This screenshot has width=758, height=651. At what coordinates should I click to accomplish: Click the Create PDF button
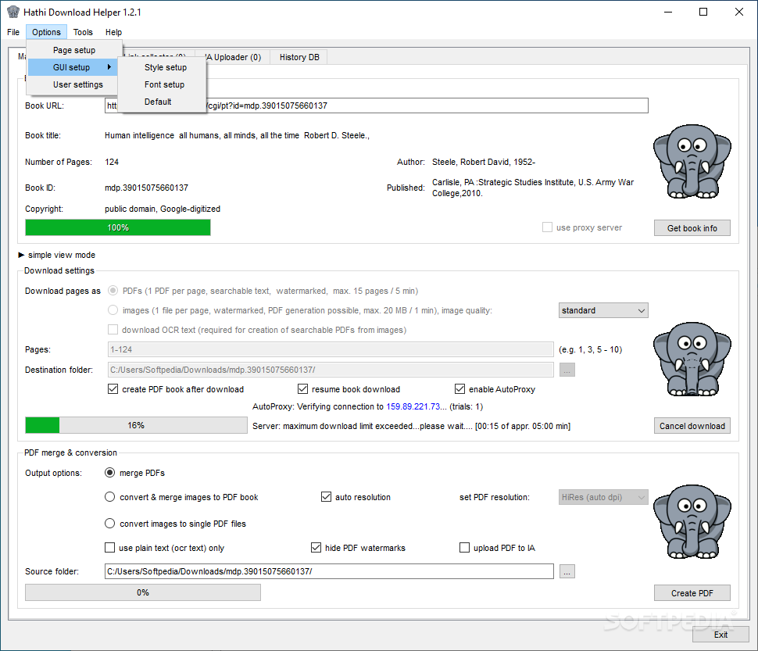[x=692, y=593]
